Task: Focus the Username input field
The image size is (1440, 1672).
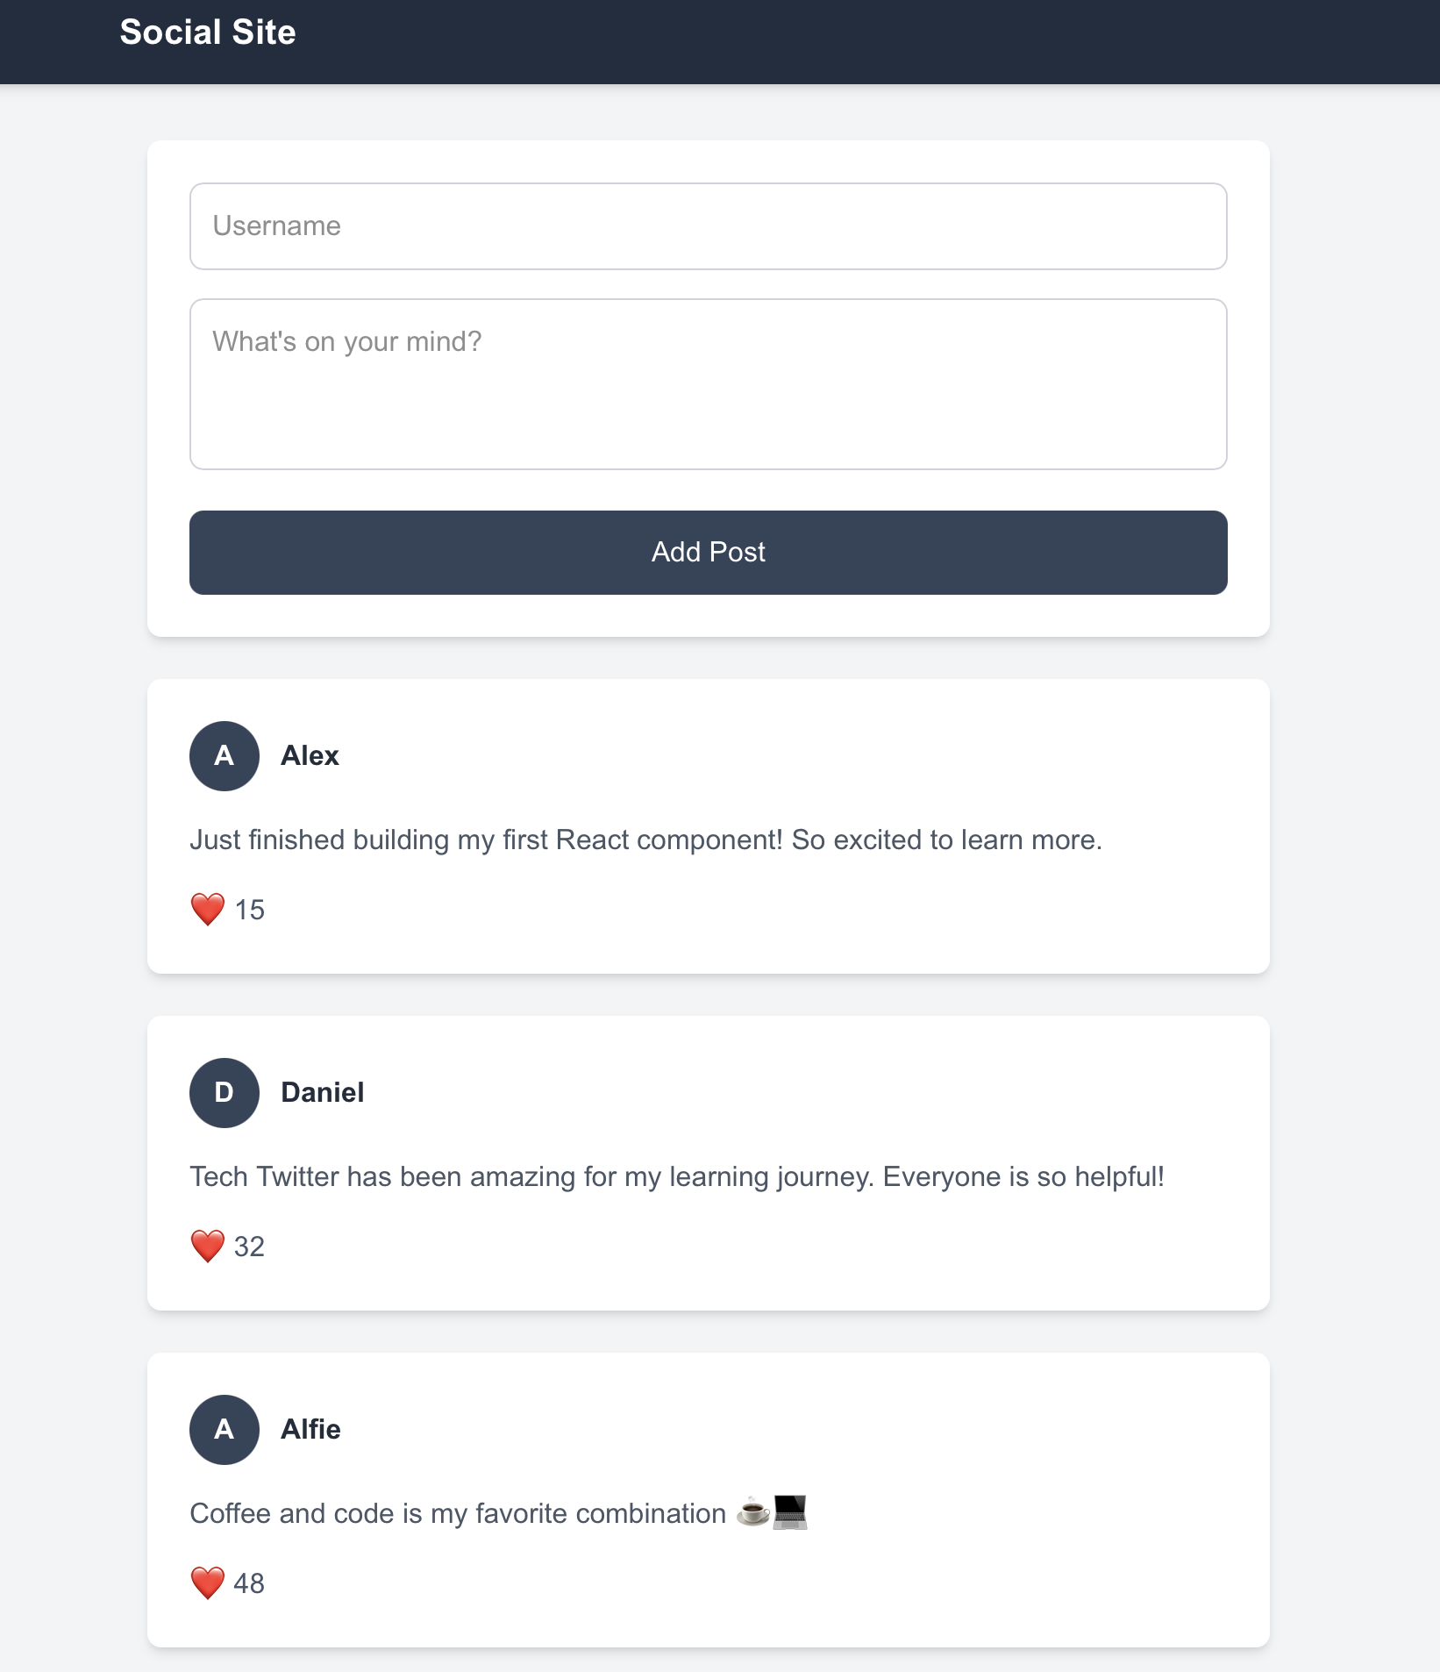Action: [x=707, y=225]
